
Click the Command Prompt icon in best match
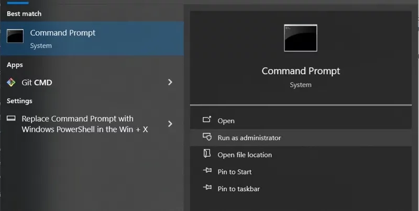coord(15,36)
